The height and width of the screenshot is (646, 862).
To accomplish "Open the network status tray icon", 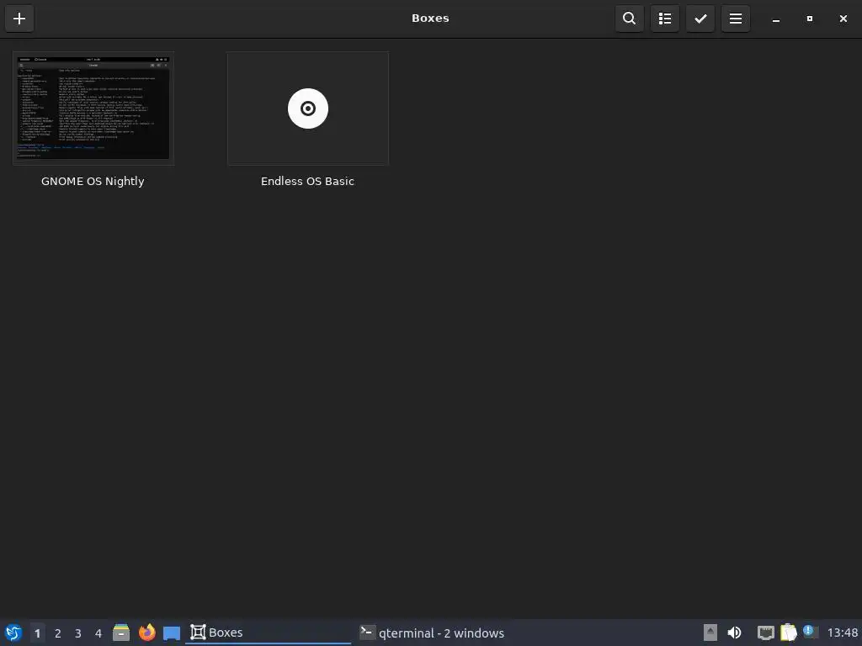I will 765,633.
